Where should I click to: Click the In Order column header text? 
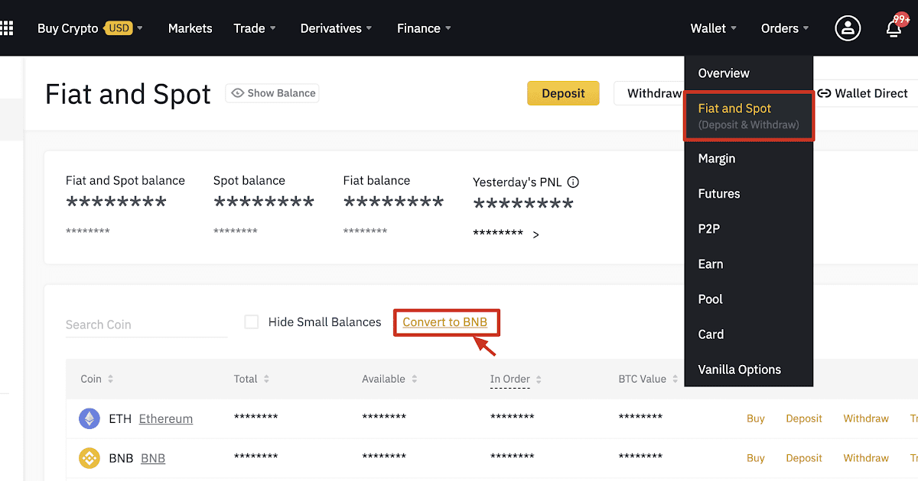click(x=510, y=379)
